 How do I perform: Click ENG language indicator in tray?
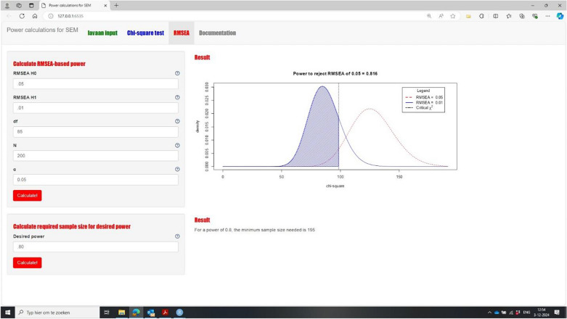tap(526, 312)
